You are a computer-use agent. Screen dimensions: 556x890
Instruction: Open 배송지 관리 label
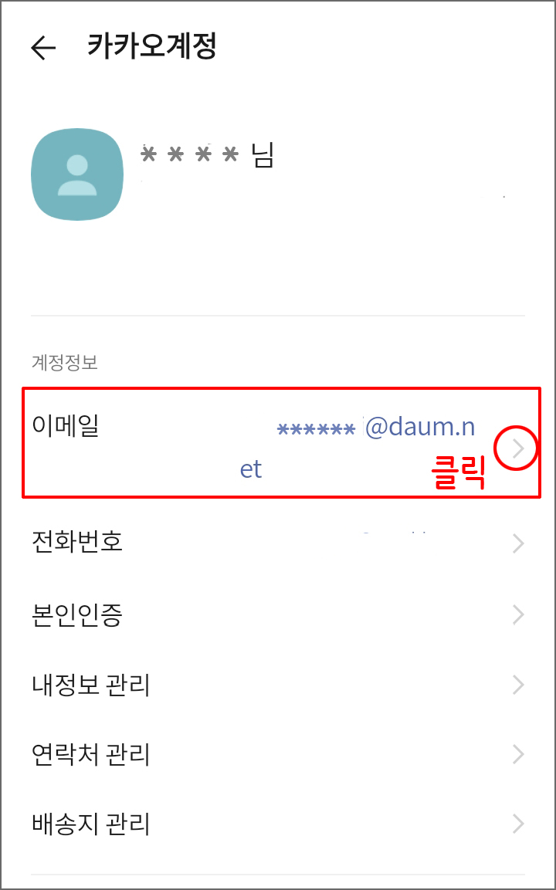[91, 824]
